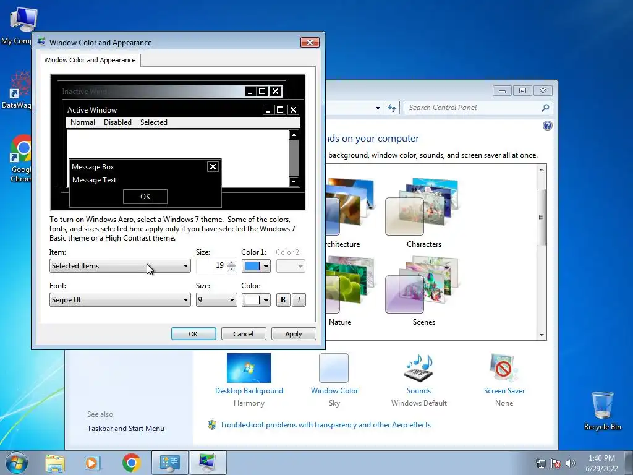Select the DataWag desktop shortcut
The image size is (633, 475).
tap(18, 90)
